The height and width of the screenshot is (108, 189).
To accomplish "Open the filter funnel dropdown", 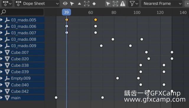I will pyautogui.click(x=133, y=4).
